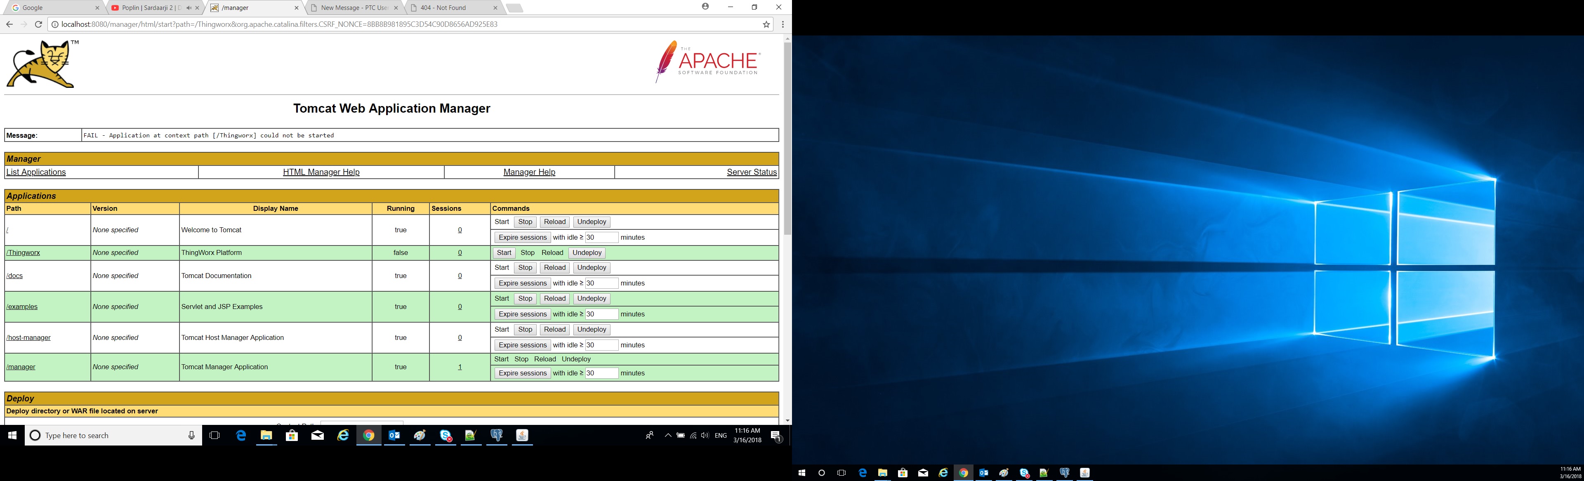Open the clock showing 11:16 AM on the taskbar with the search box

[747, 436]
